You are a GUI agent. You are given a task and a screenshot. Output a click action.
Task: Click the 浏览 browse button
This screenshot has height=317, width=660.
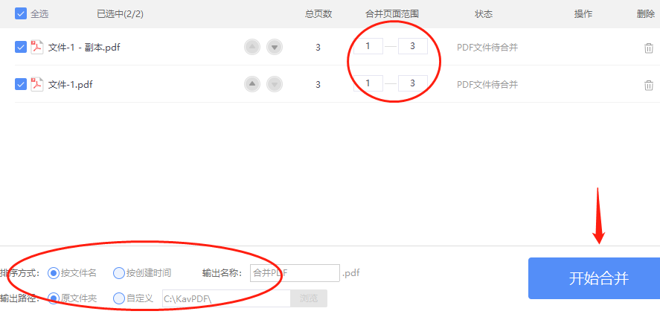click(309, 298)
